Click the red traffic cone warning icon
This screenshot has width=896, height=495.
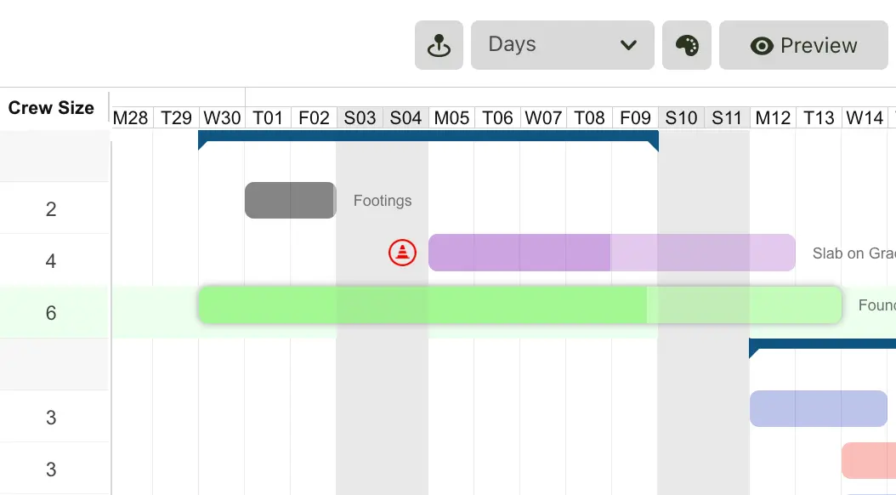(x=402, y=253)
